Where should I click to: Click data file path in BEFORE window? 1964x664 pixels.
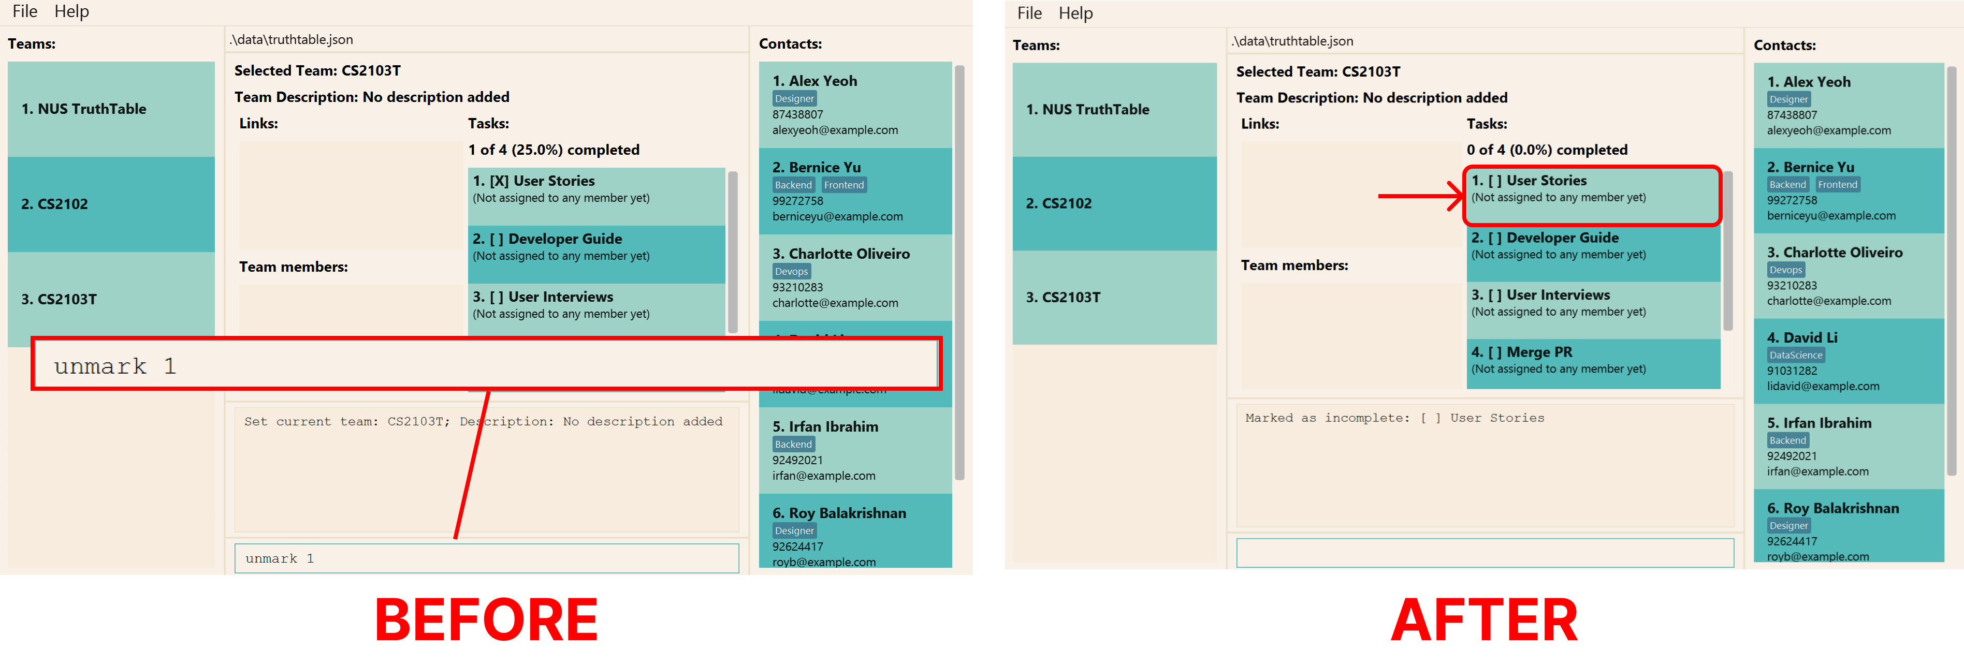pos(290,40)
